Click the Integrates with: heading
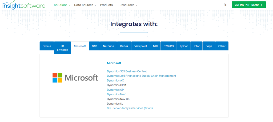Screen dimensions: 273x122 pos(134,24)
